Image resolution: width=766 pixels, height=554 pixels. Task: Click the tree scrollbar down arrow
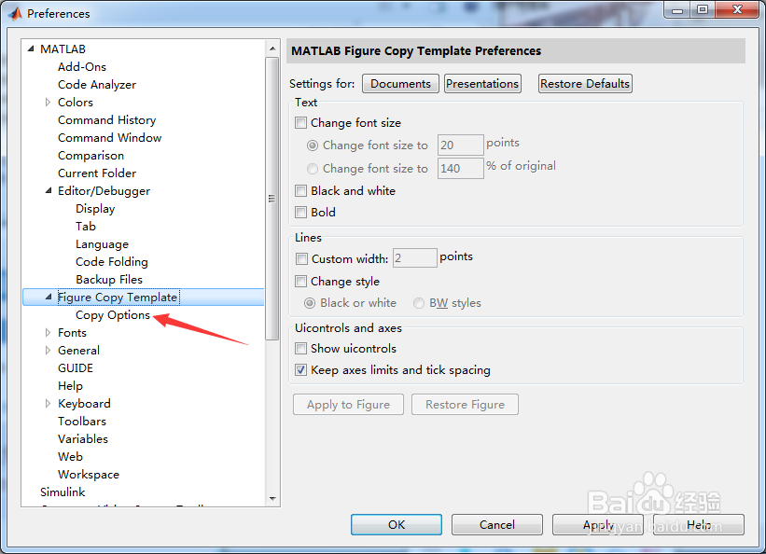tap(272, 499)
